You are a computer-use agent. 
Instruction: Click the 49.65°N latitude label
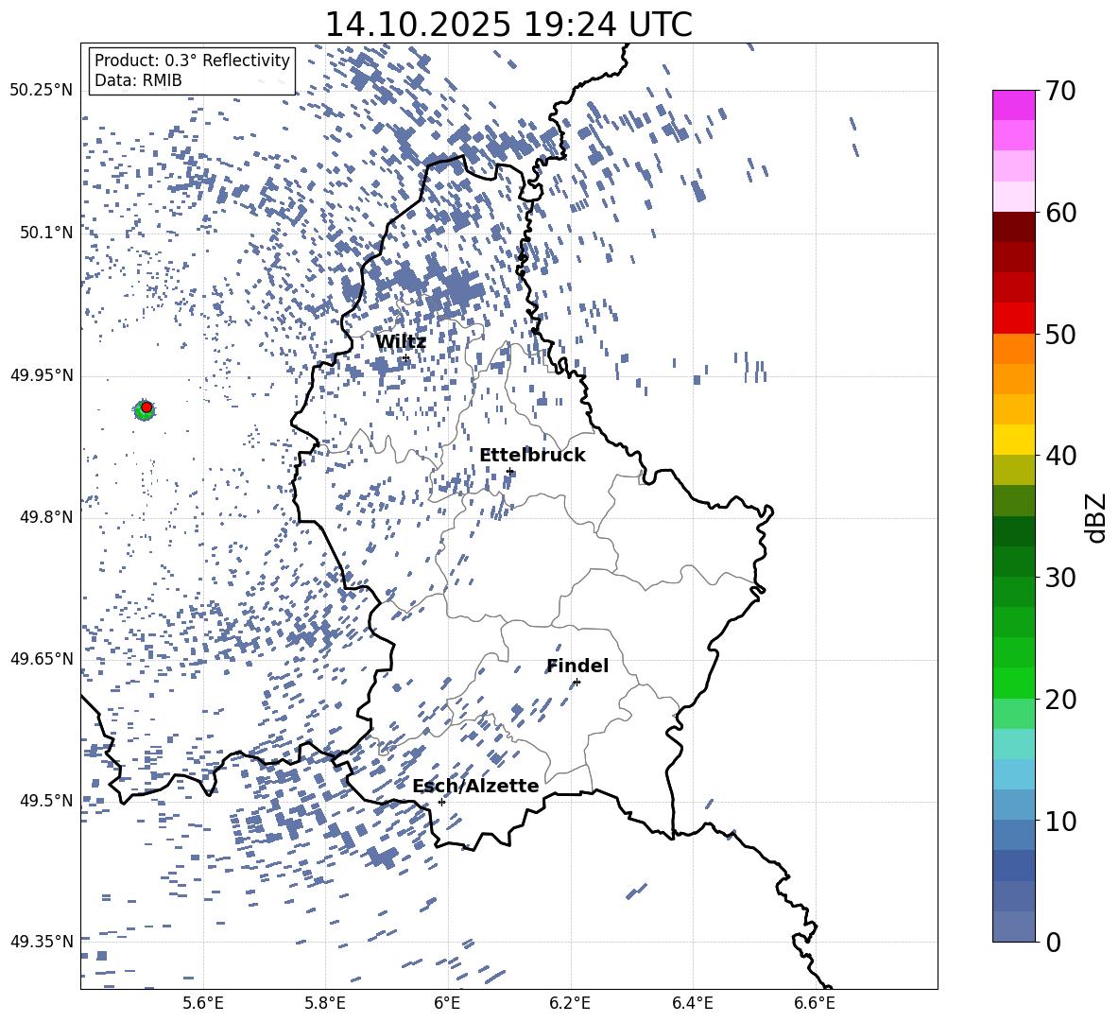click(42, 658)
